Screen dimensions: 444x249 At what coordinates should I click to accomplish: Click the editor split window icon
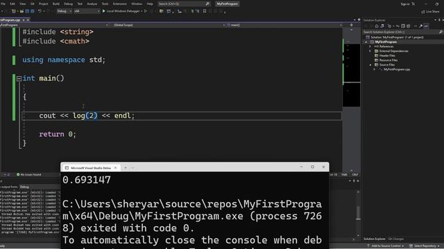pos(352,25)
